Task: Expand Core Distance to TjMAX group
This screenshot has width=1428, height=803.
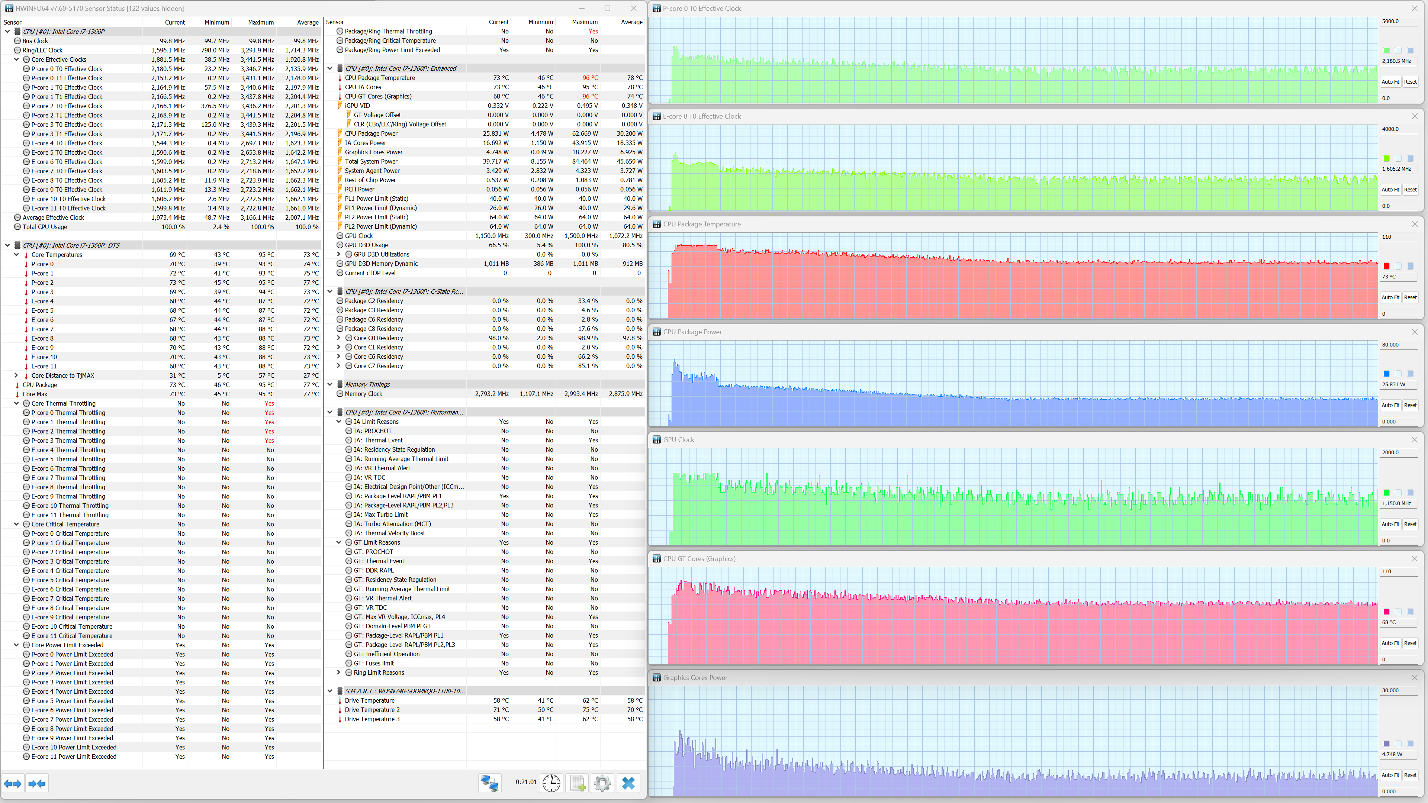Action: [x=17, y=375]
